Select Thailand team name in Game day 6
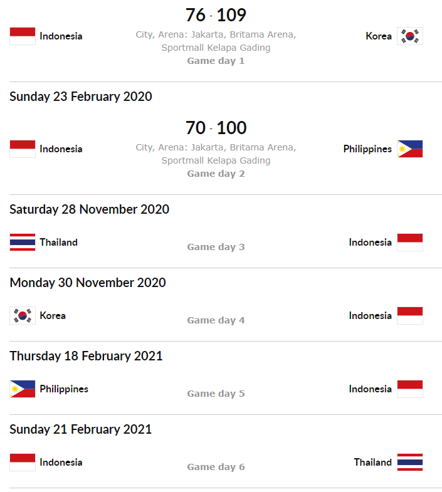Screen dimensions: 442x492 pos(372,462)
